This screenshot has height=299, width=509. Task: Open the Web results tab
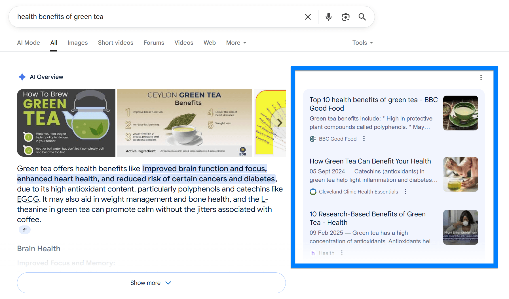pos(210,43)
